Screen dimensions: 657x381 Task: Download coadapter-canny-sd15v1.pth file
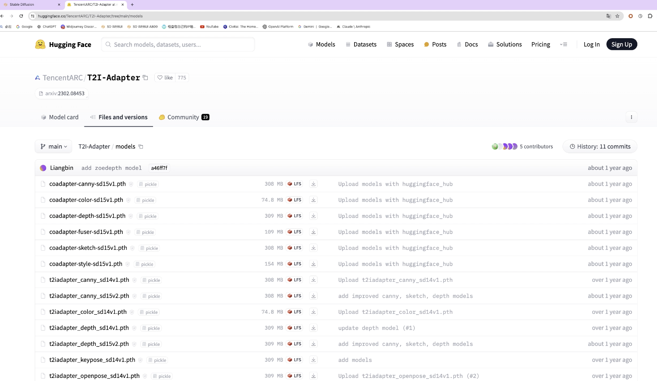coord(314,184)
